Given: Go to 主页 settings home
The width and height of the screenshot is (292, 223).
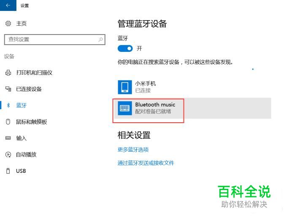Looking at the screenshot, I should 22,24.
